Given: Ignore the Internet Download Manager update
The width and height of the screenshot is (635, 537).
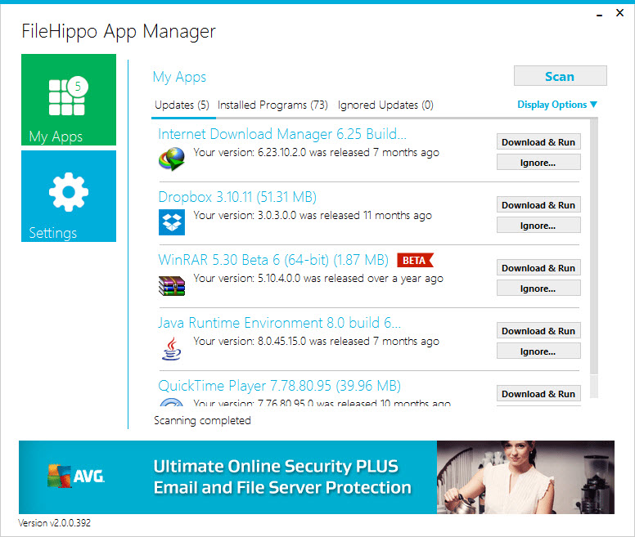Looking at the screenshot, I should 538,163.
